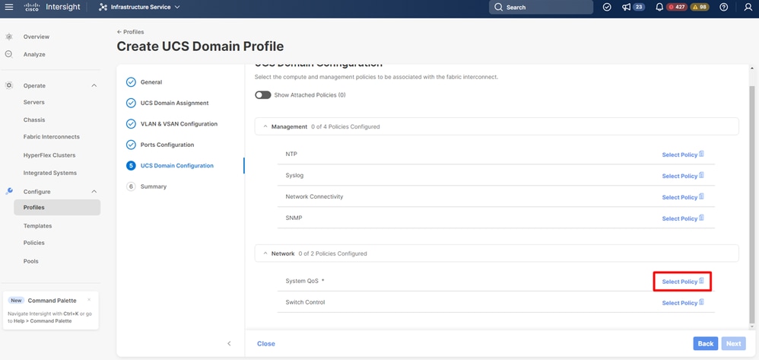Open the Help question mark icon
This screenshot has height=360, width=759.
point(724,8)
